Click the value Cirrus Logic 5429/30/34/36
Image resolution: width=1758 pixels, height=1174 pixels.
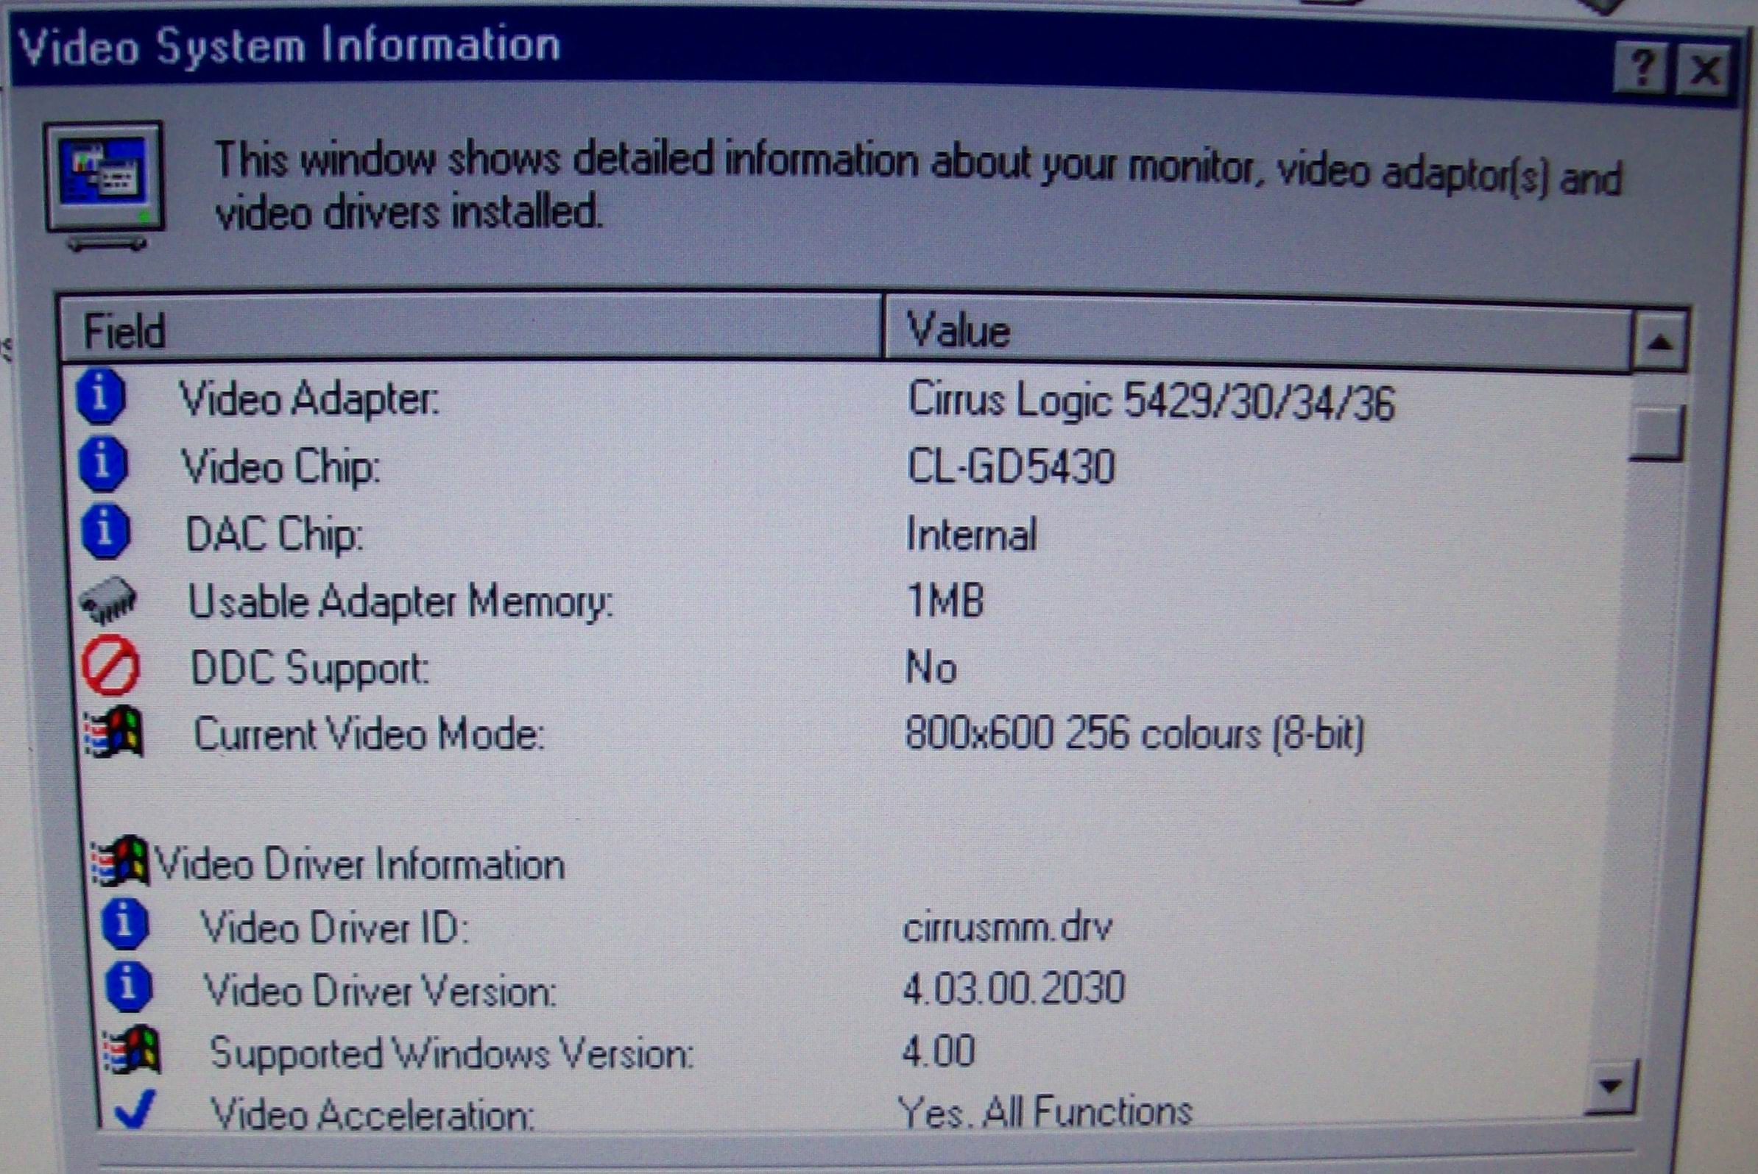[1151, 402]
